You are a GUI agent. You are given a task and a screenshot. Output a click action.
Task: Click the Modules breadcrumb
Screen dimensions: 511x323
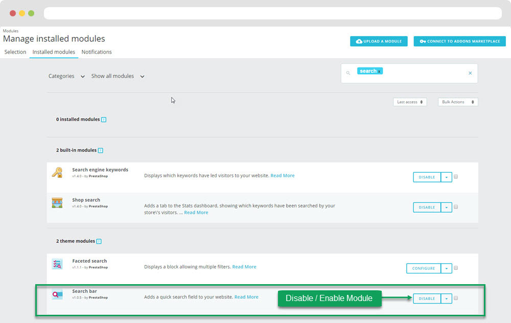(10, 31)
